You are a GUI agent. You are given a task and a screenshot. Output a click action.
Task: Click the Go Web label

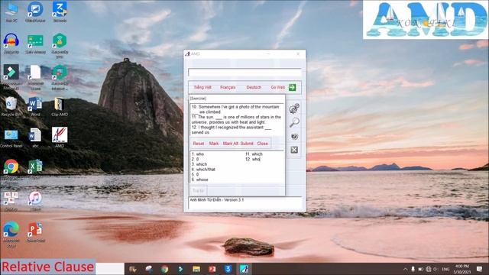click(x=278, y=87)
